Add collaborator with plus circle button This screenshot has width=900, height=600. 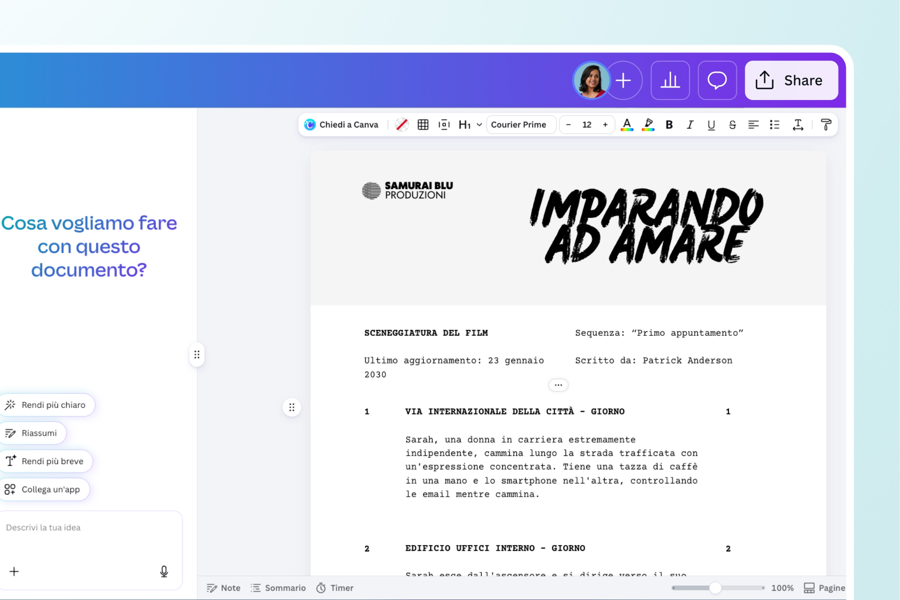(x=624, y=80)
